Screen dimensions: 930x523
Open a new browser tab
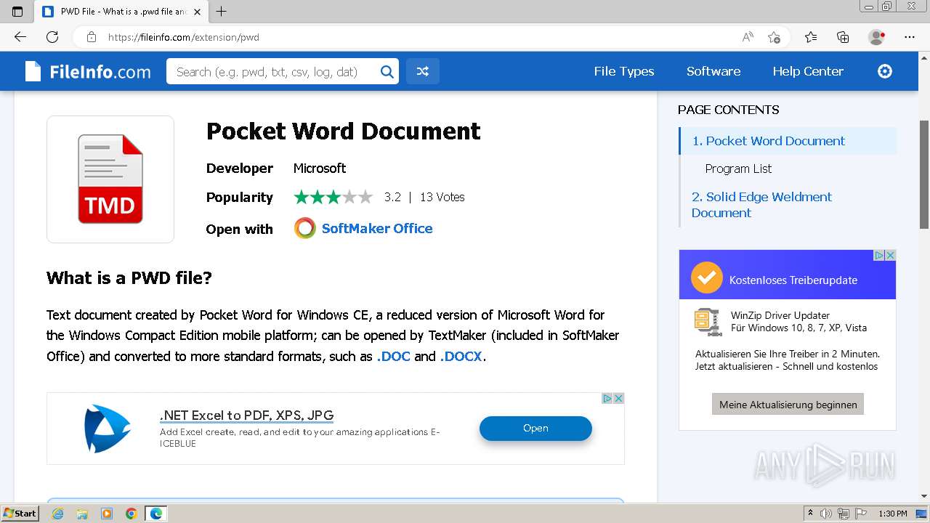[222, 12]
